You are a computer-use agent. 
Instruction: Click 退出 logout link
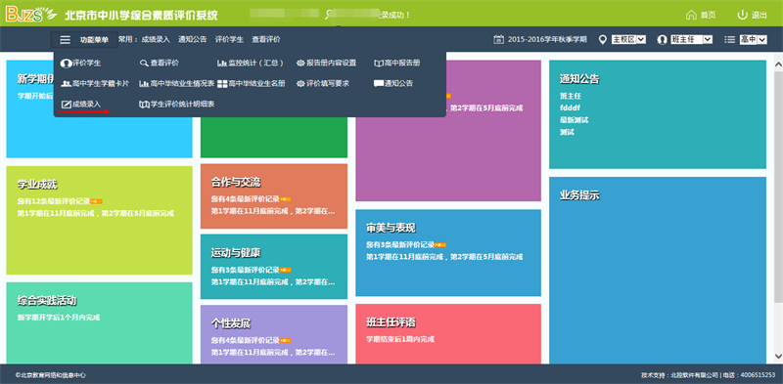coord(760,15)
